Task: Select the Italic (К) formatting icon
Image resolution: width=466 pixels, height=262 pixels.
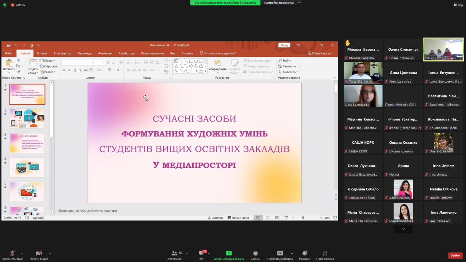Action: point(69,70)
